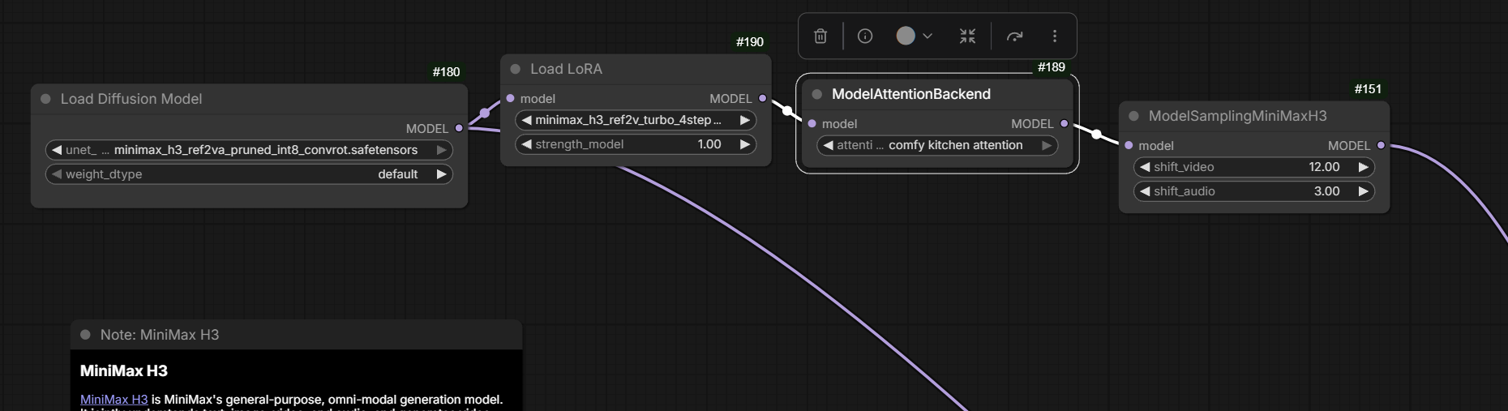Click the shift_video value 12.00
The image size is (1508, 411).
point(1324,167)
